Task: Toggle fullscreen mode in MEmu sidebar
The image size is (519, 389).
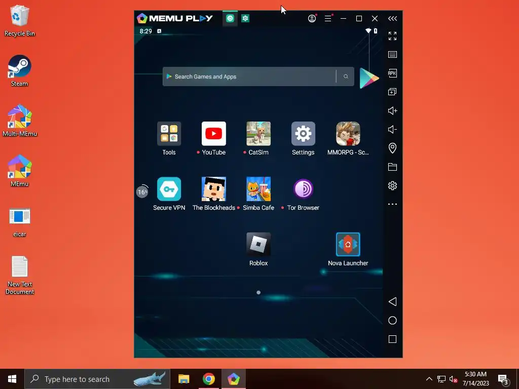Action: [x=392, y=36]
